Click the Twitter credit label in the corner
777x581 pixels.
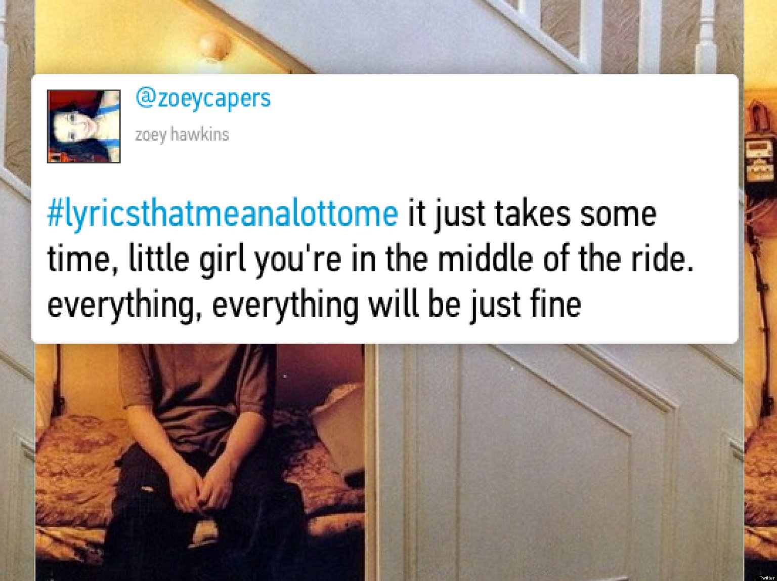point(766,577)
